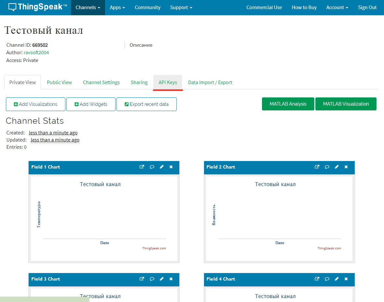Switch to the API Keys tab

point(168,82)
